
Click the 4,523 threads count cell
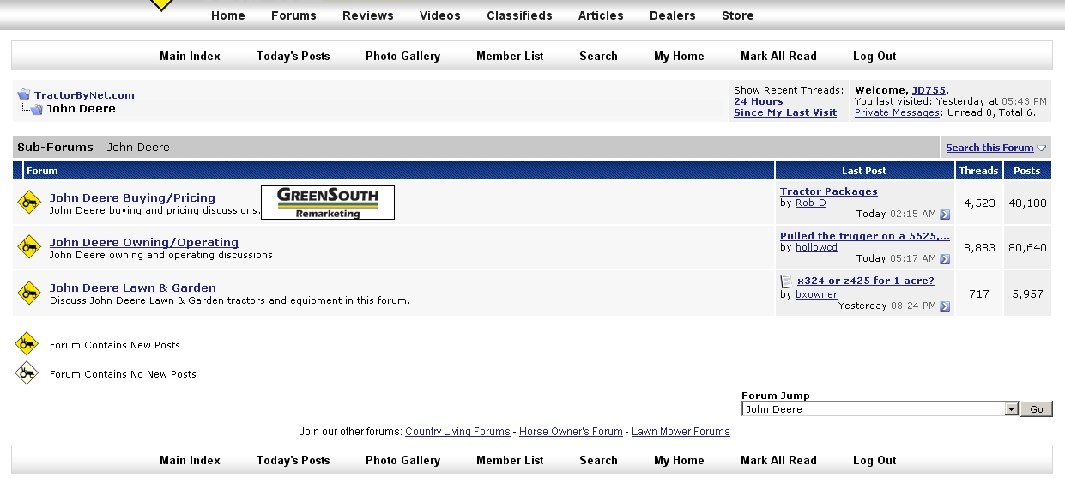(x=979, y=203)
